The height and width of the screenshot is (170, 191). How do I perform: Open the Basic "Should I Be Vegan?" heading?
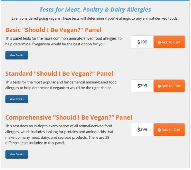53,30
